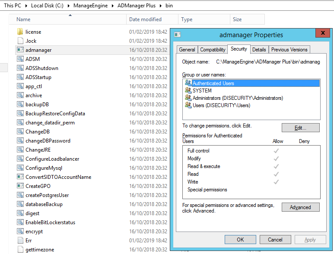Image resolution: width=334 pixels, height=254 pixels.
Task: Click the ConfigureLoadbalancer file icon
Action: 20,159
